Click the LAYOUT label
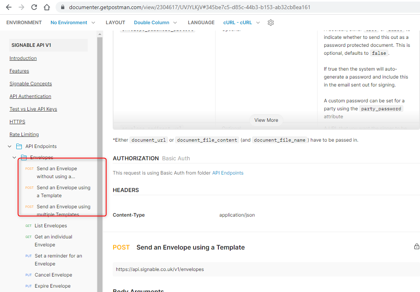The width and height of the screenshot is (420, 292). coord(116,23)
